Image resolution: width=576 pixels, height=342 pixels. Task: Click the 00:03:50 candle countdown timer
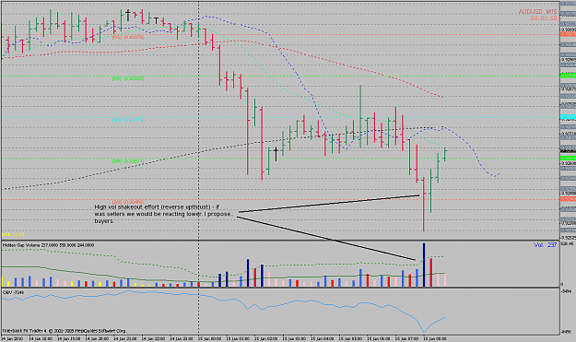544,18
